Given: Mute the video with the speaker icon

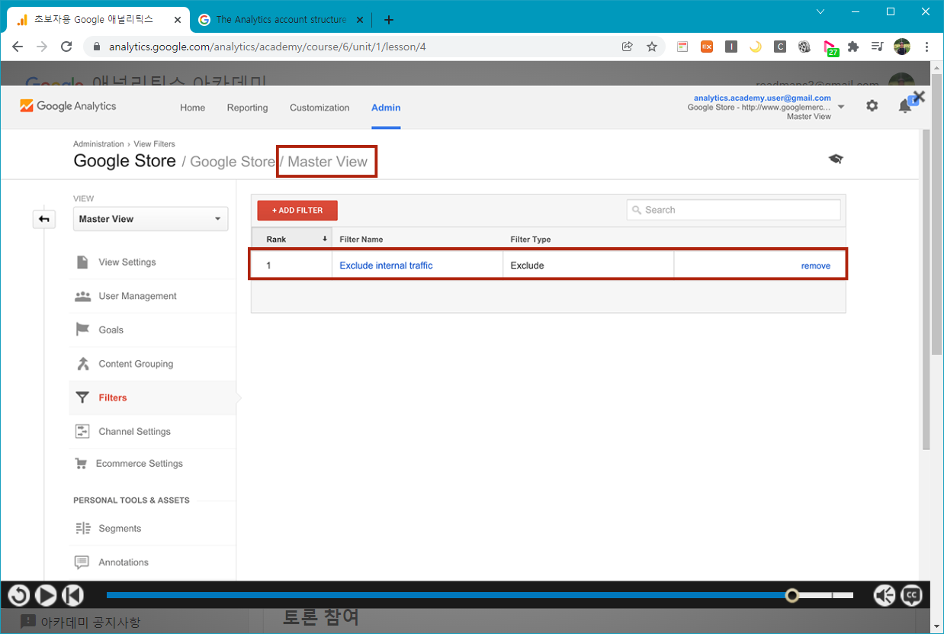Looking at the screenshot, I should coord(885,595).
